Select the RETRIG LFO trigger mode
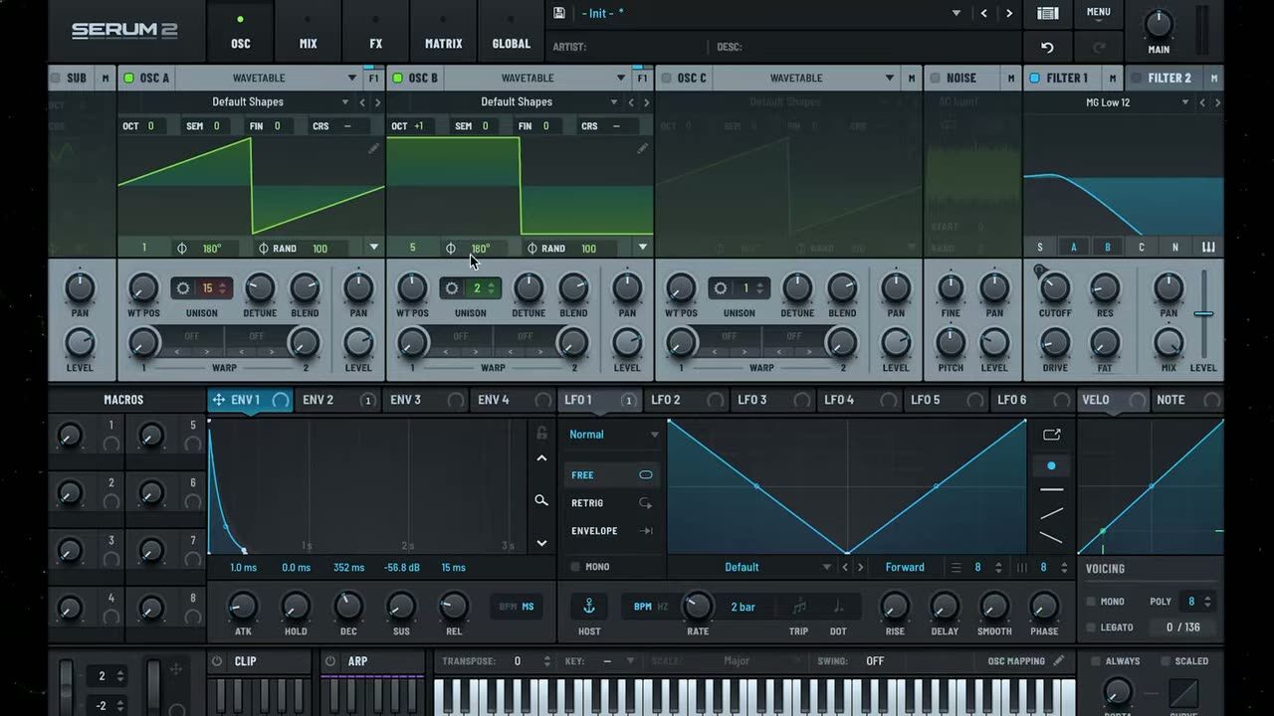Image resolution: width=1274 pixels, height=716 pixels. 611,503
